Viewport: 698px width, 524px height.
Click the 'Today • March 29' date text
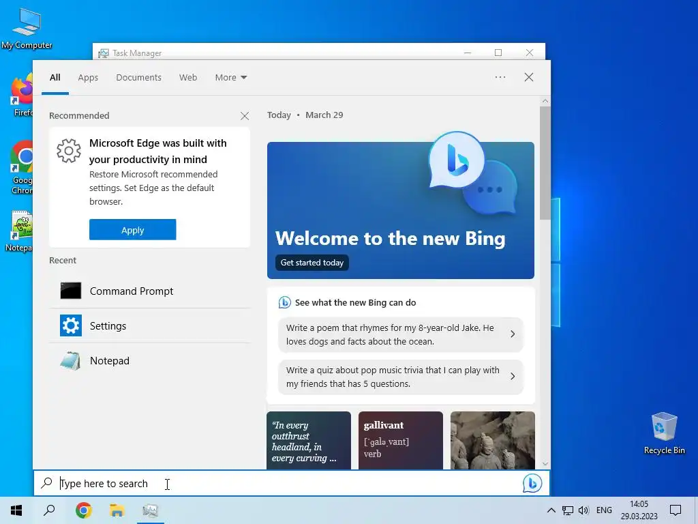click(x=305, y=115)
